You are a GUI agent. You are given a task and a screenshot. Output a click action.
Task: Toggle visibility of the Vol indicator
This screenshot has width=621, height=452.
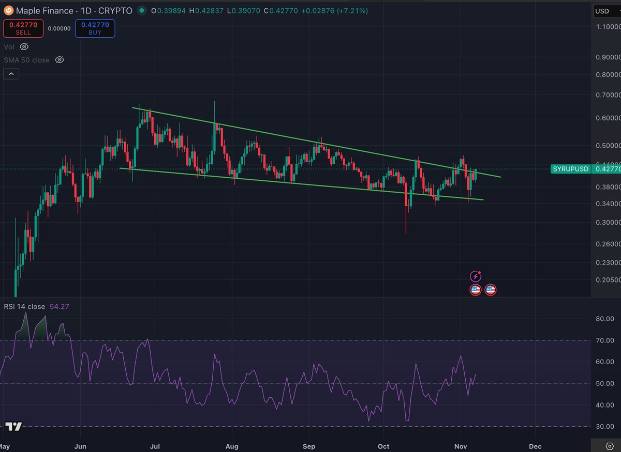24,46
